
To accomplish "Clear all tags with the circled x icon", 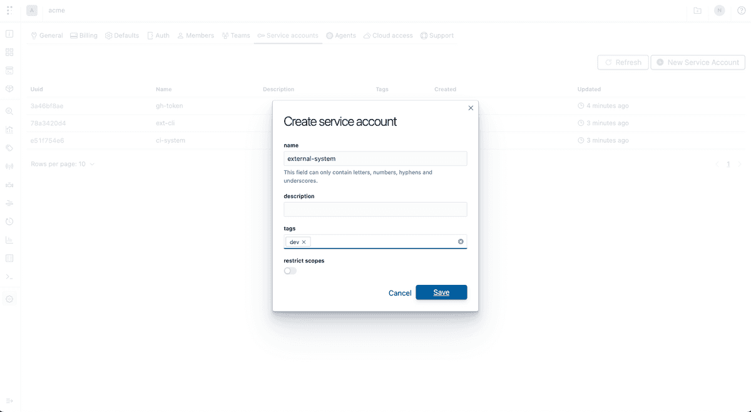I will click(461, 242).
